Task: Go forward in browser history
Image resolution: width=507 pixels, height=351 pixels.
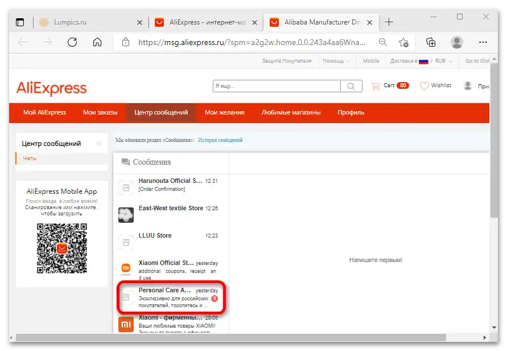Action: 47,42
